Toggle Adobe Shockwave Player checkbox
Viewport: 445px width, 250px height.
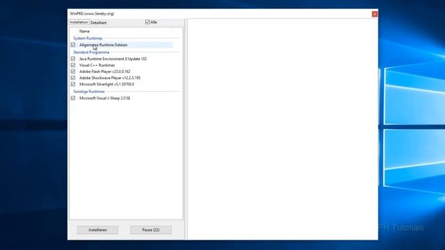click(x=73, y=78)
